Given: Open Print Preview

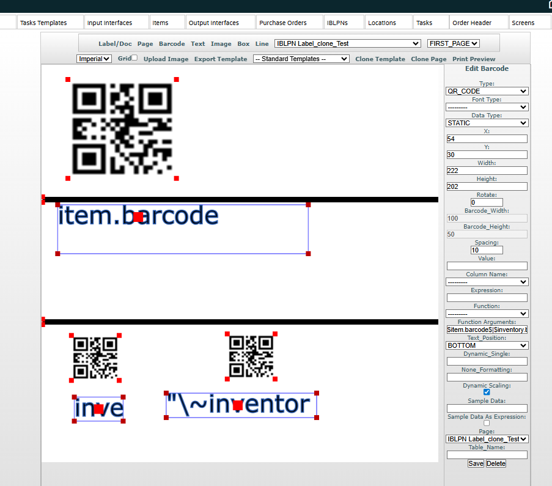Looking at the screenshot, I should point(474,59).
